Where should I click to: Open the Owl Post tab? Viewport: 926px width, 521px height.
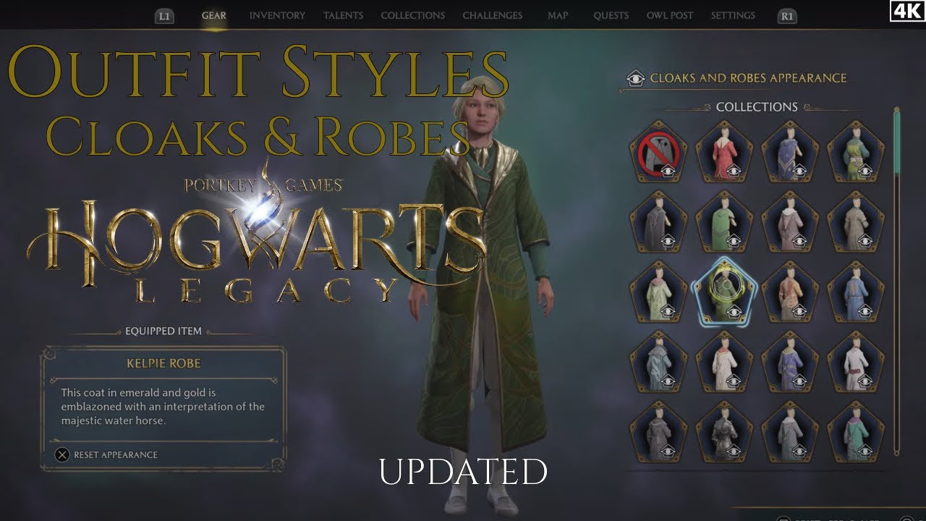[670, 15]
